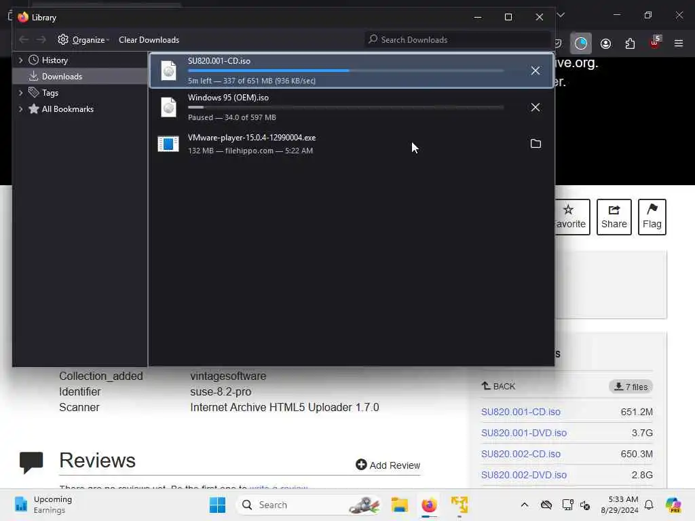Click the muted volume tray icon

(x=585, y=505)
